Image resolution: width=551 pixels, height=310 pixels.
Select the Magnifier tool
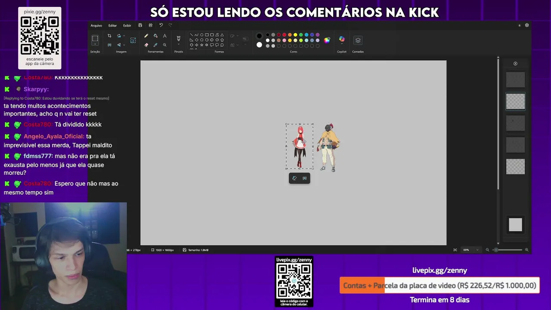tap(164, 45)
